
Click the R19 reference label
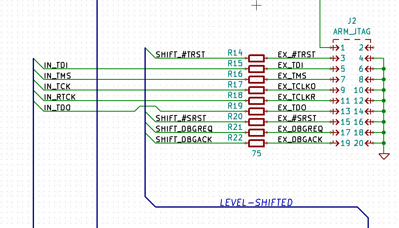[x=235, y=106]
